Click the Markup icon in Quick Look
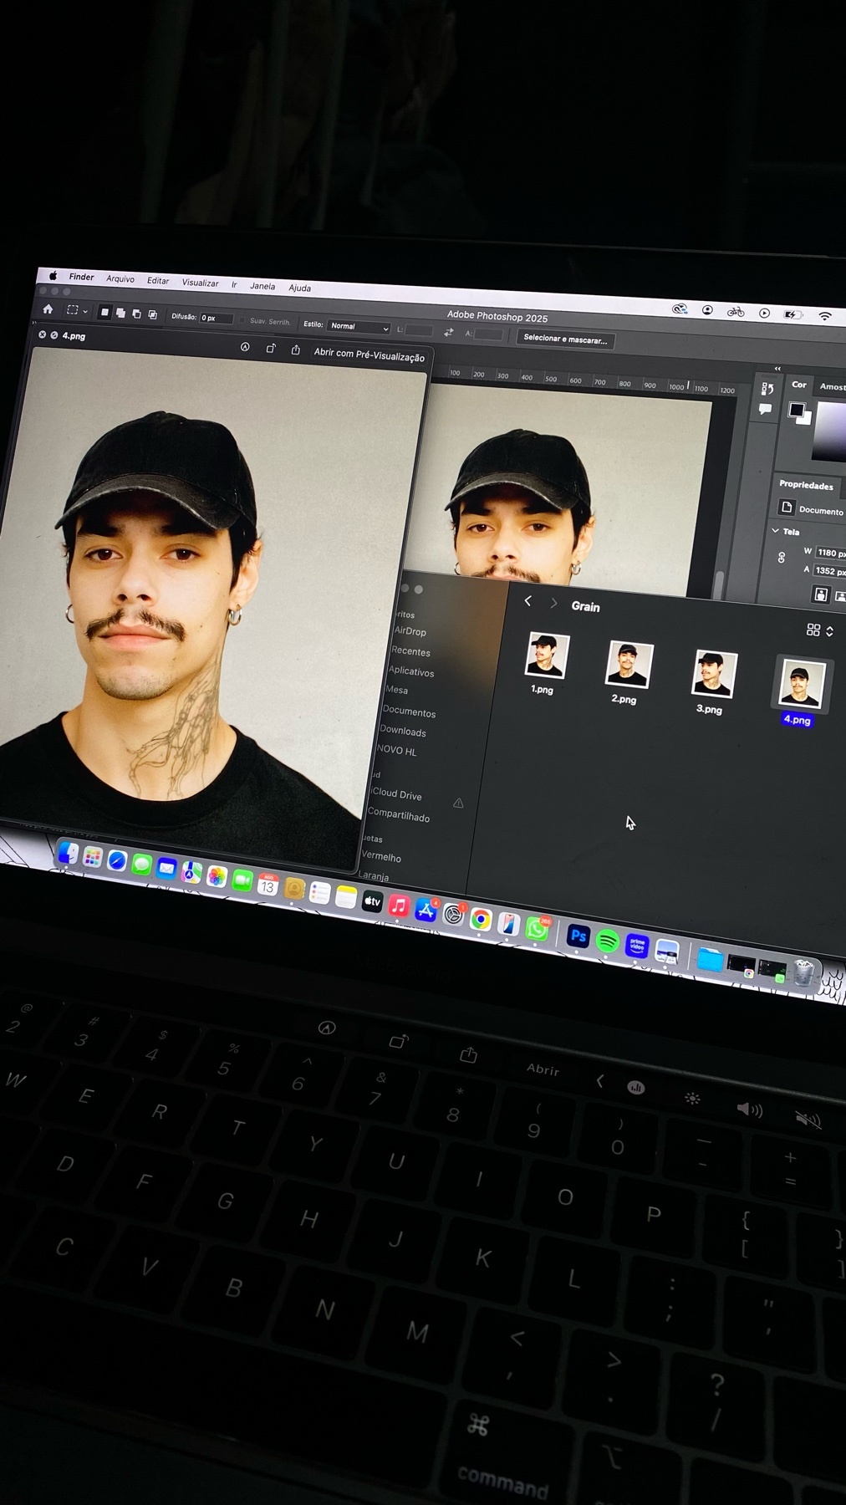 click(x=245, y=347)
